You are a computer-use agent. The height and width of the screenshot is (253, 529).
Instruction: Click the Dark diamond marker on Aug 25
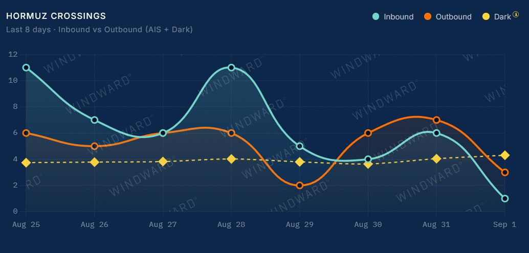point(26,163)
